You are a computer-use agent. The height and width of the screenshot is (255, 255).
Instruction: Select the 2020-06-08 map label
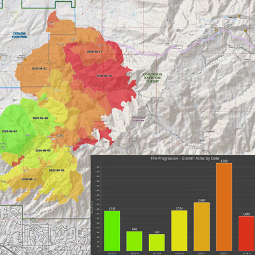[x=40, y=118]
